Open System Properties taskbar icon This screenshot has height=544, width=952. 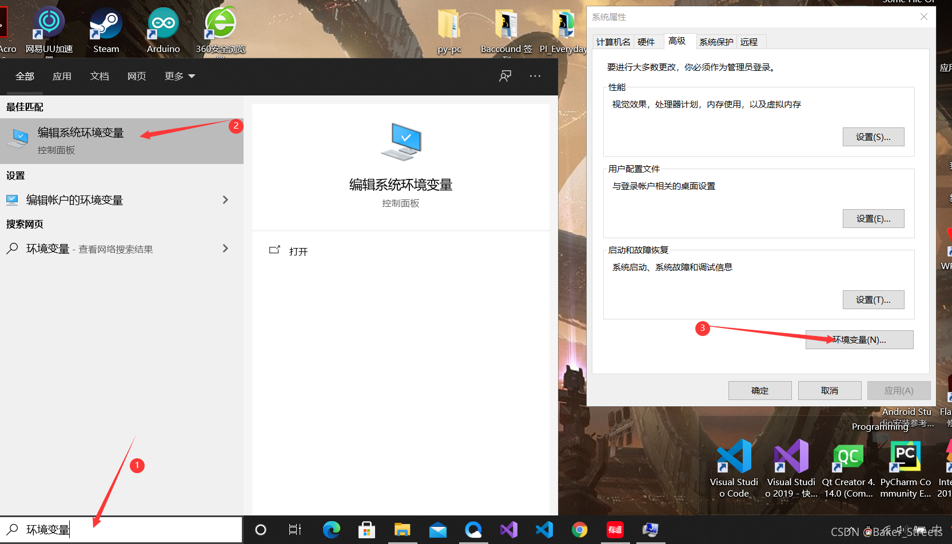(651, 530)
